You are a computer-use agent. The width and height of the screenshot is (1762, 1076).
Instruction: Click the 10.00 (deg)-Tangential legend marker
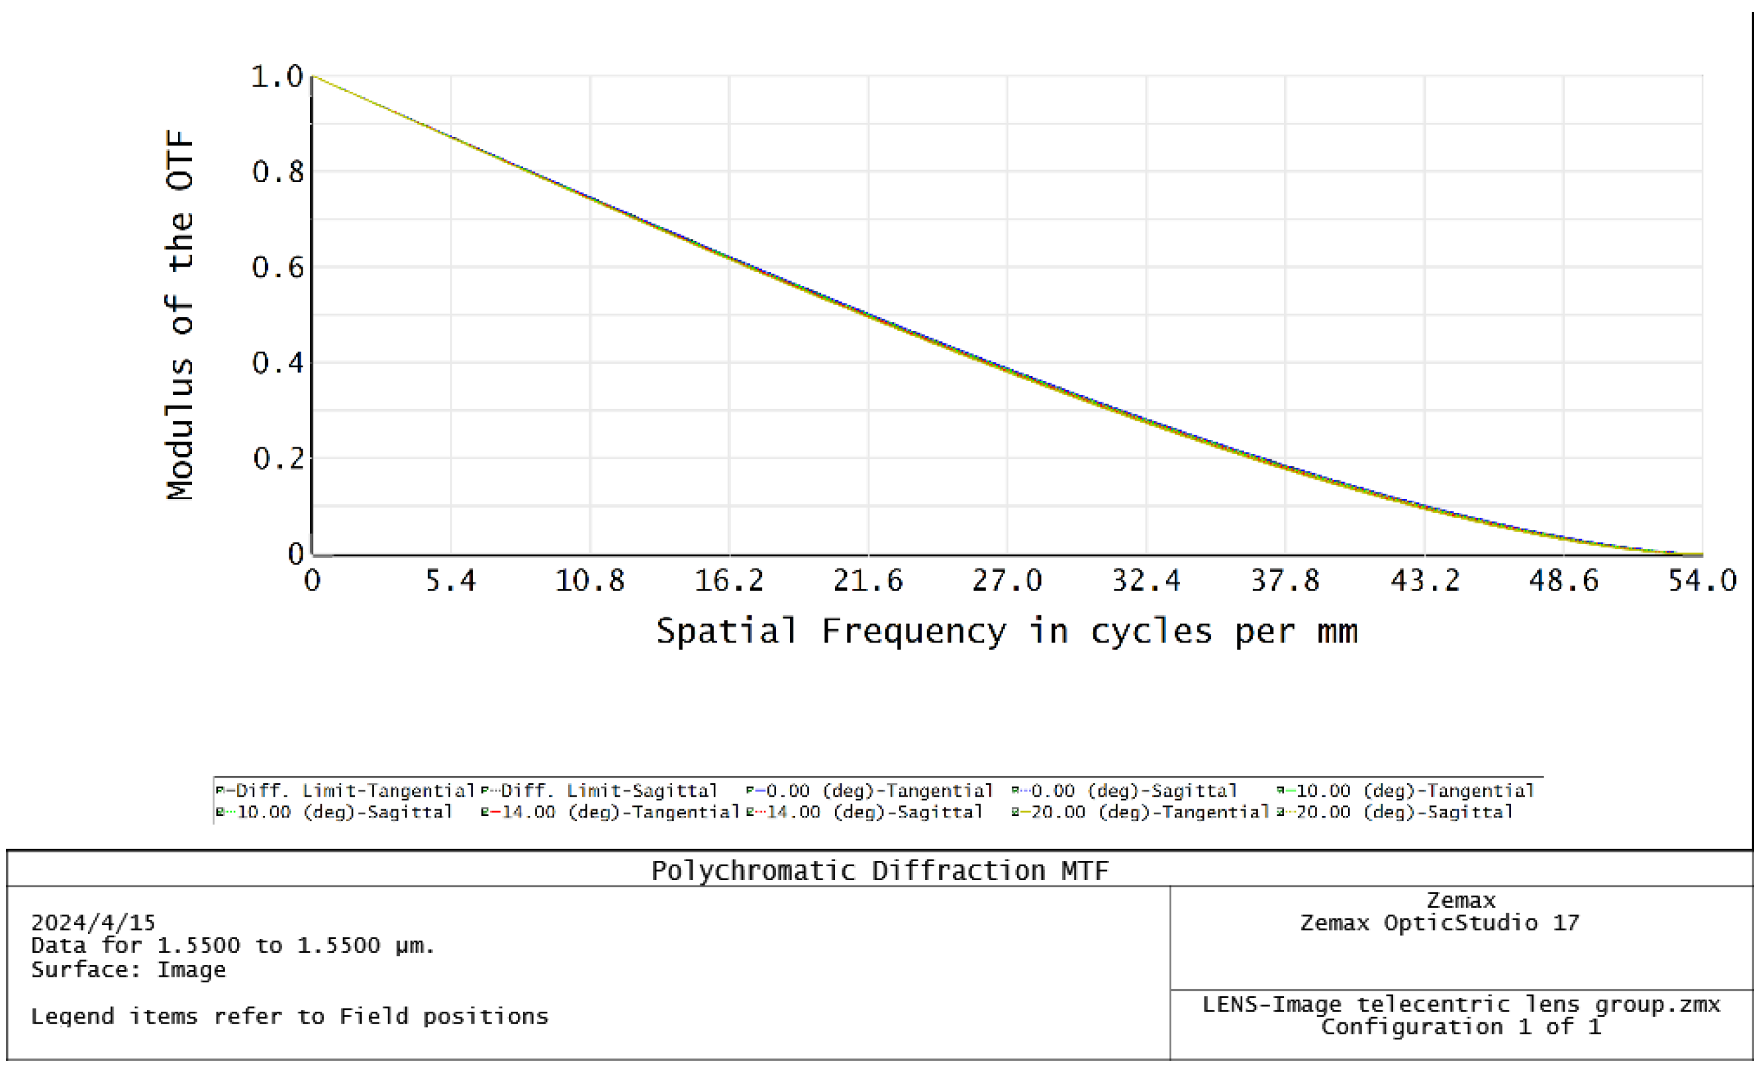pos(1281,791)
